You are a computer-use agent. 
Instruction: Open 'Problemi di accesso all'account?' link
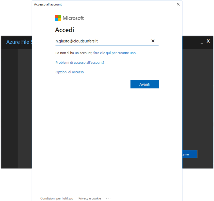[x=80, y=62]
